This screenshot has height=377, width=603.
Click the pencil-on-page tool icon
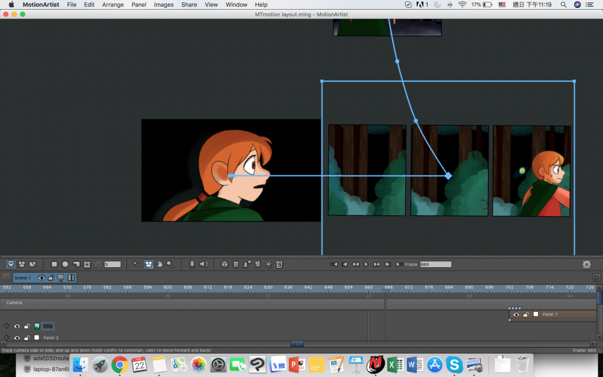pyautogui.click(x=257, y=264)
